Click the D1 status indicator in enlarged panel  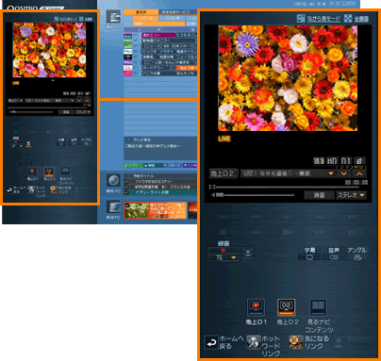pyautogui.click(x=346, y=160)
